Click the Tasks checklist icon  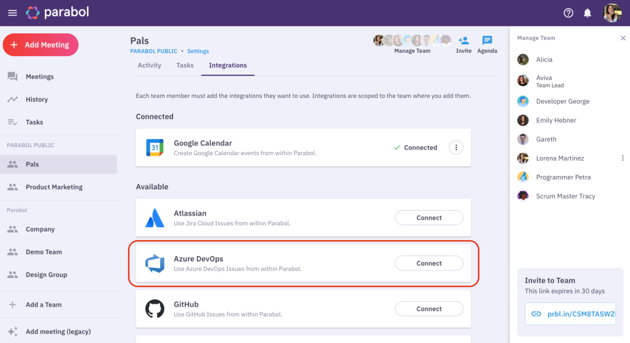(x=12, y=122)
